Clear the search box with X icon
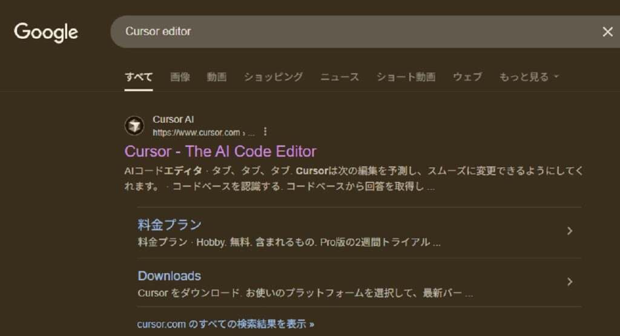Screen dimensions: 620x336 pos(607,31)
